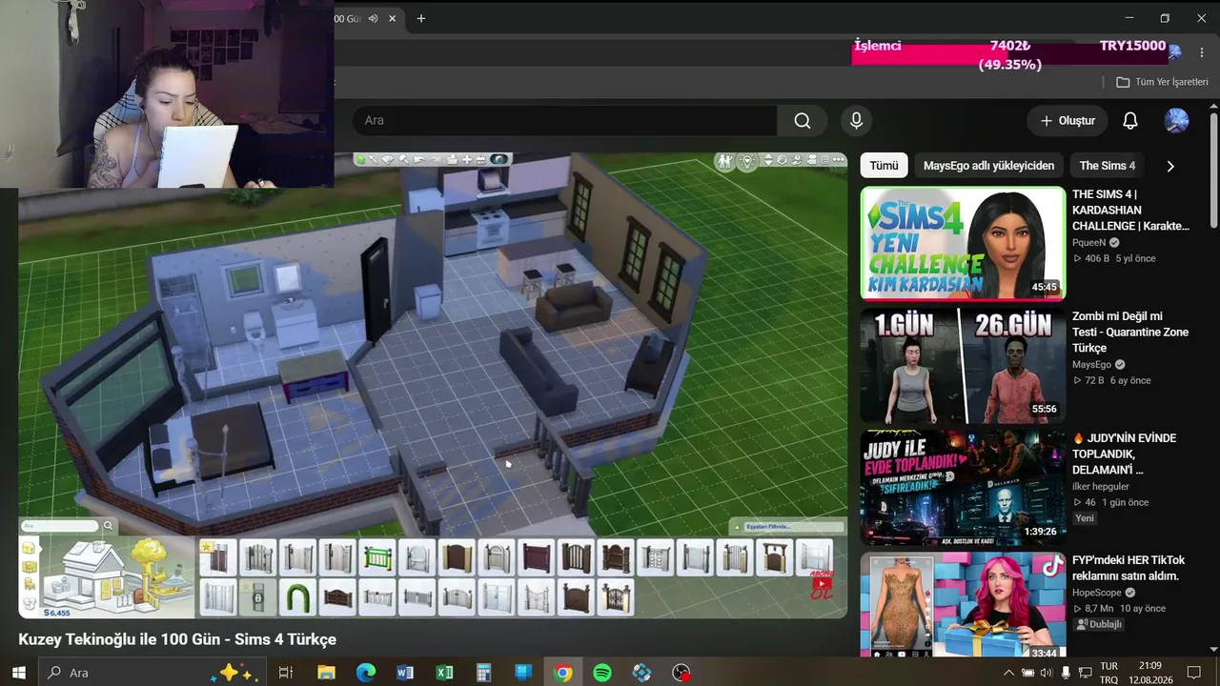Image resolution: width=1220 pixels, height=686 pixels.
Task: Open the Tüm Yer İşaretleri bookmarks folder
Action: pyautogui.click(x=1162, y=82)
